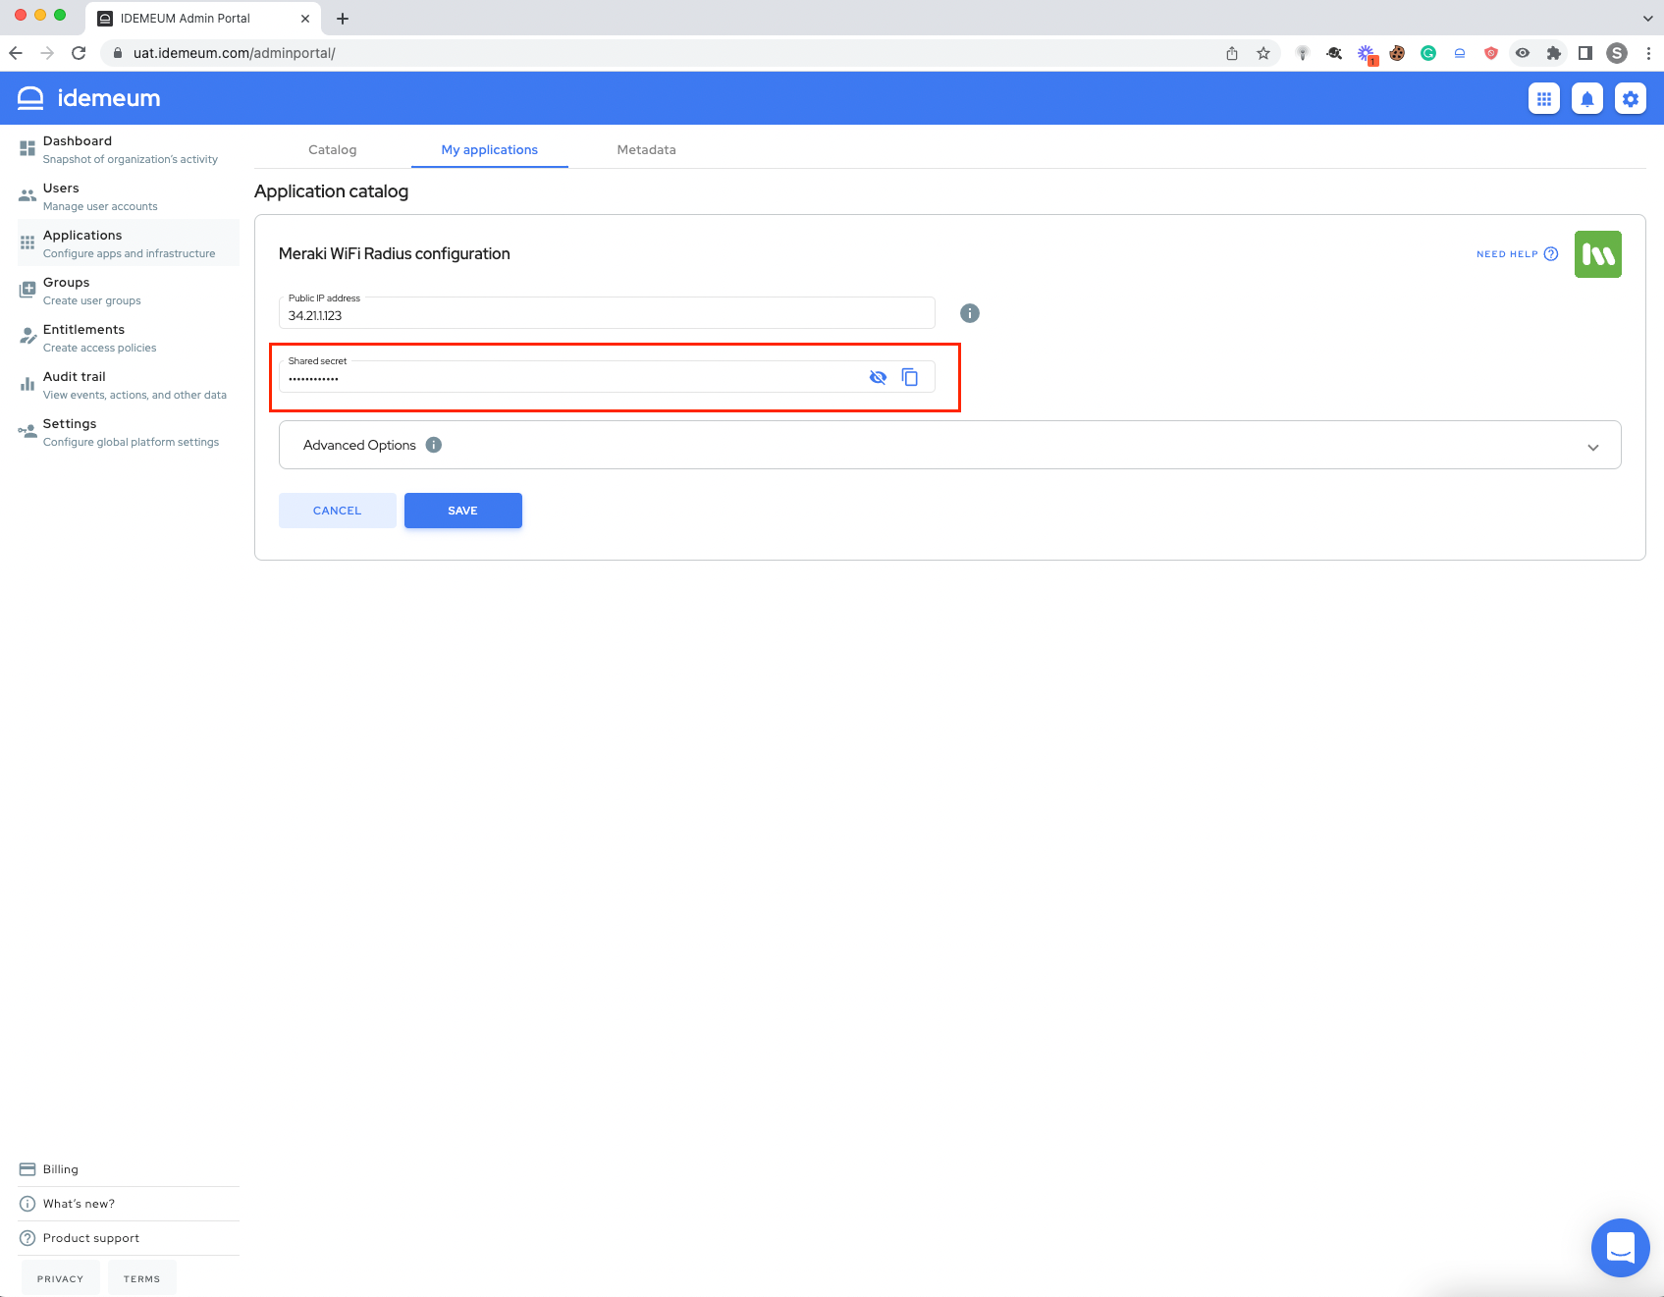Open Audit trail in the sidebar
1664x1297 pixels.
(129, 385)
